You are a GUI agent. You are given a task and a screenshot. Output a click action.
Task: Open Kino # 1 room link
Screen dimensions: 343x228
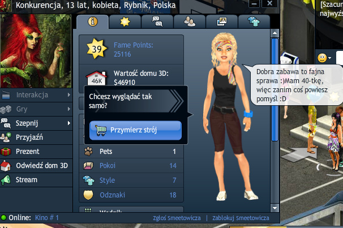47,217
